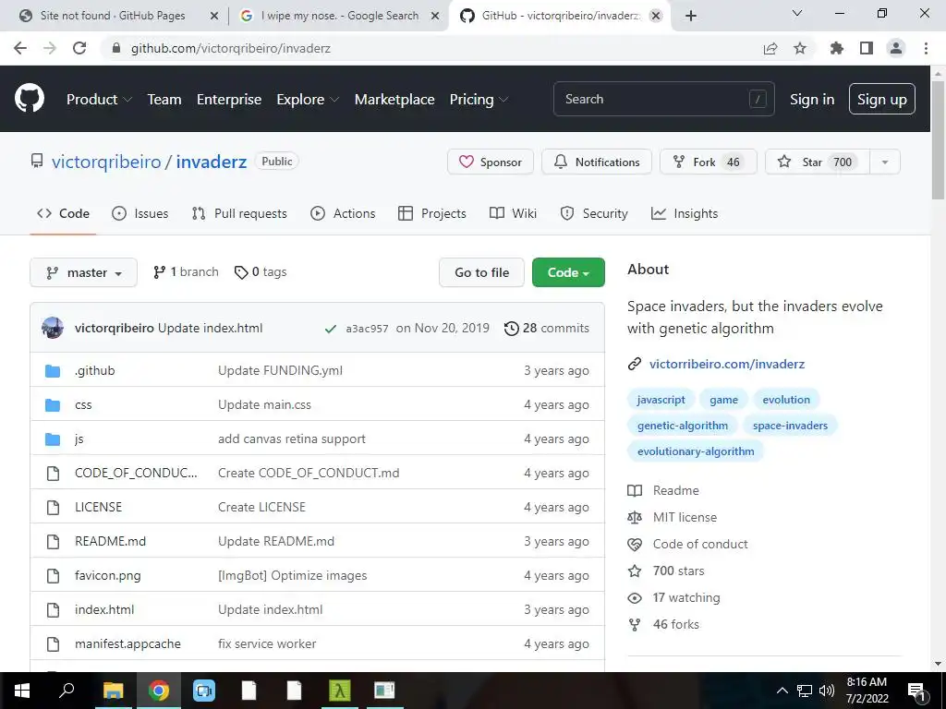Switch to the Google Search browser tab

click(x=339, y=16)
